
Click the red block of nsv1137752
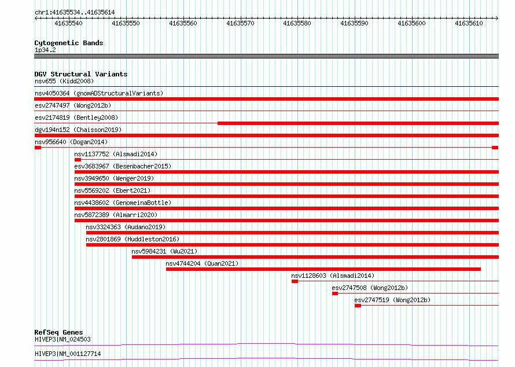[x=78, y=160]
